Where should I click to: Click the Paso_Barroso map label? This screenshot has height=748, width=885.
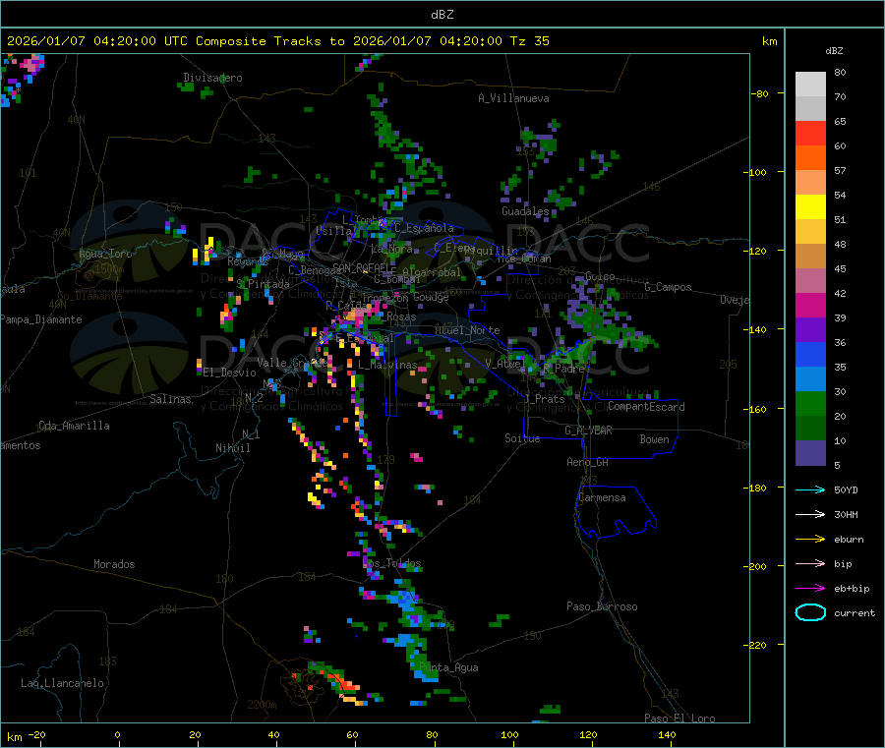tap(602, 606)
